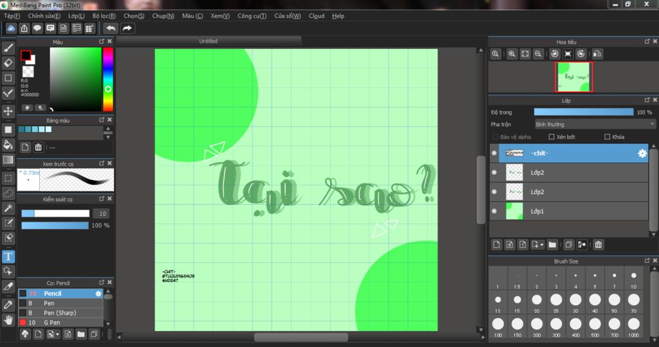
Task: Pick the Magic Wand tool
Action: (8, 208)
